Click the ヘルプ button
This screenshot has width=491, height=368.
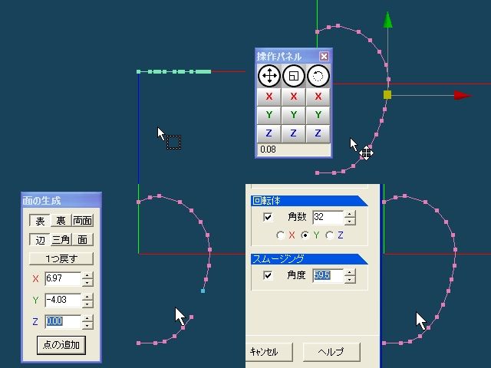tap(331, 352)
